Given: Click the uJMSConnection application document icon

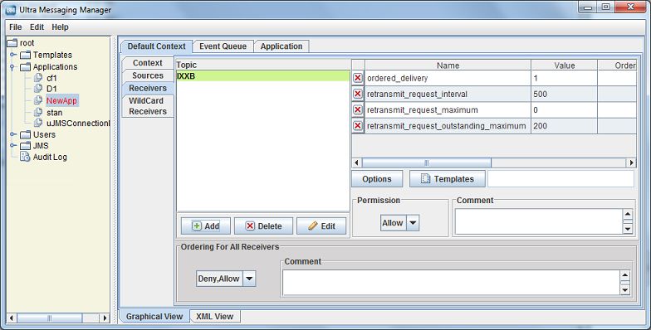Looking at the screenshot, I should [x=38, y=123].
